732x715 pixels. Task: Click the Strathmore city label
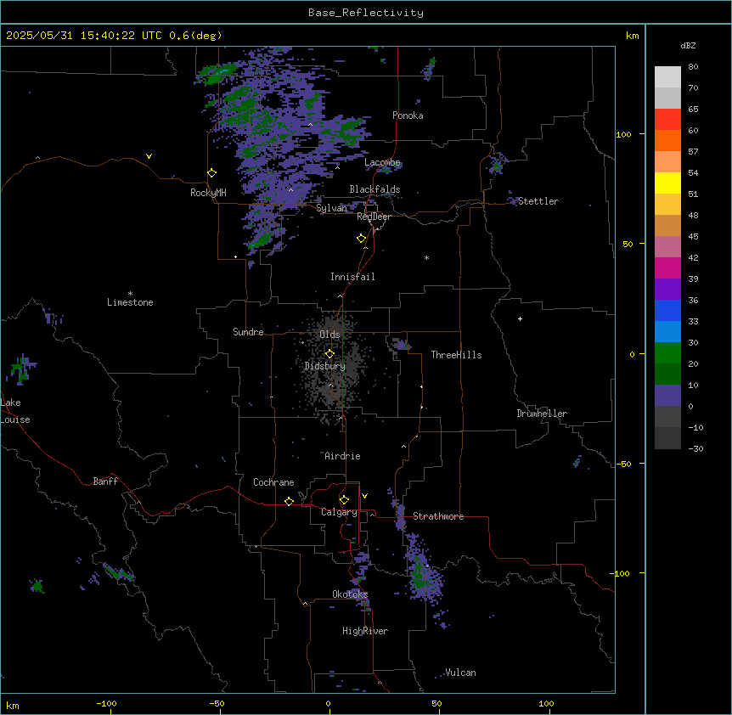(438, 516)
